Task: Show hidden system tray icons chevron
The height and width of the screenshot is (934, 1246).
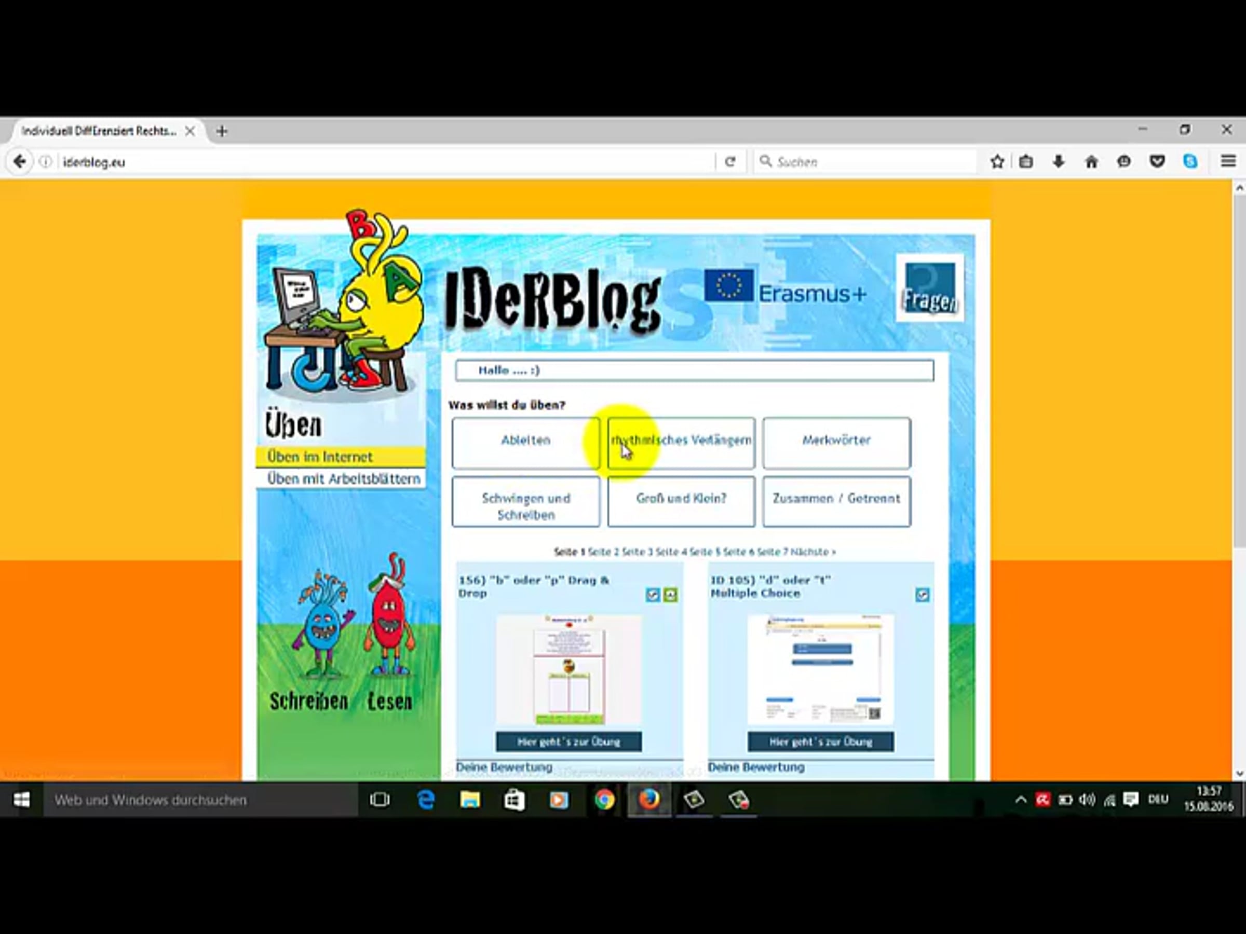Action: (1020, 800)
